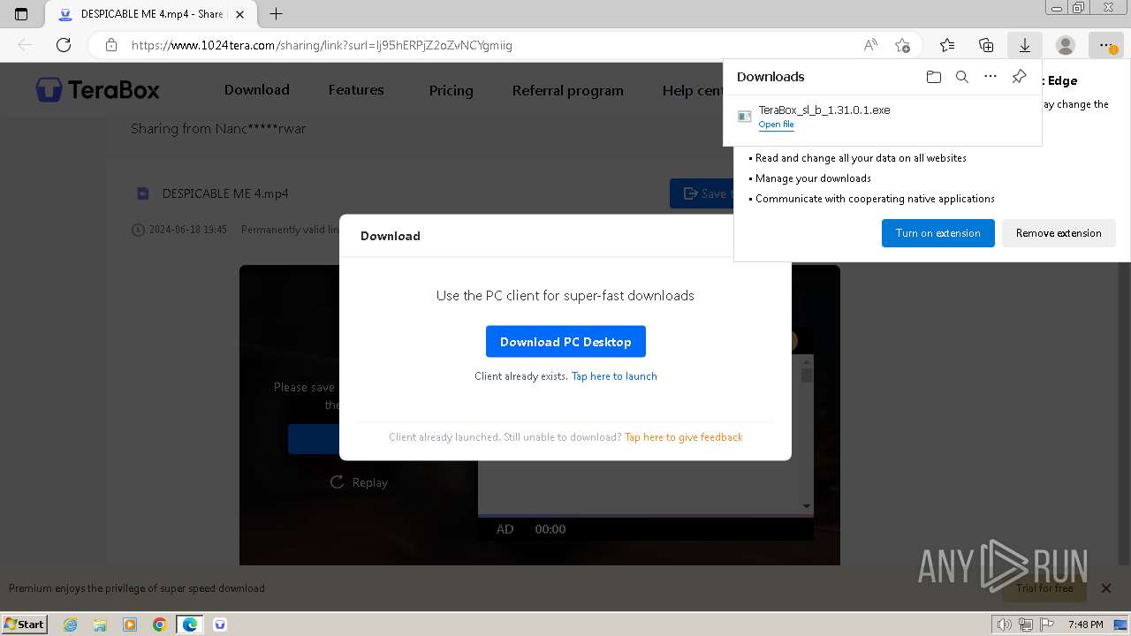
Task: Click DESPICABLE ME 4.mp4 file name
Action: point(225,193)
